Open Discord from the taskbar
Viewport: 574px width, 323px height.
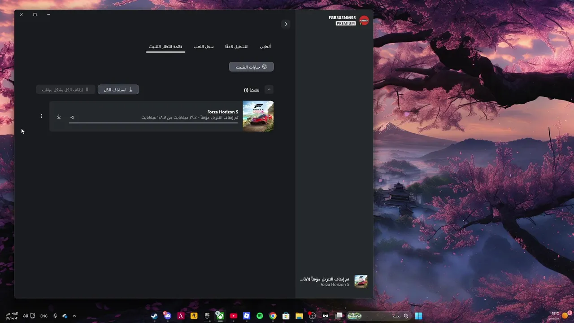(x=168, y=316)
